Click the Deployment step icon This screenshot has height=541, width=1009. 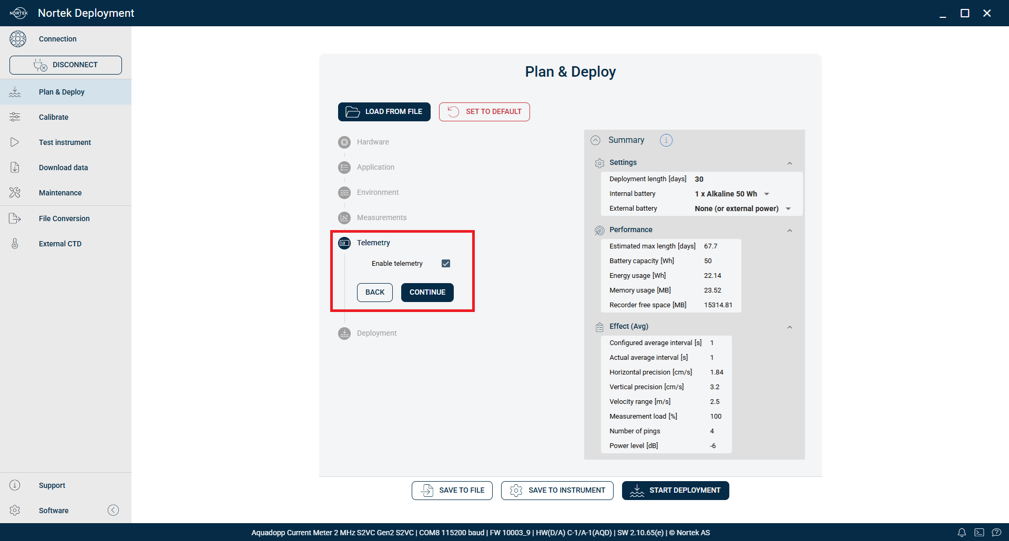click(x=344, y=334)
